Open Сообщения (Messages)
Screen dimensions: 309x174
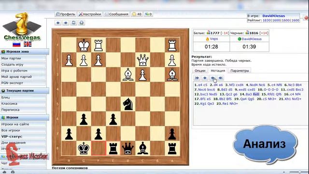116,14
